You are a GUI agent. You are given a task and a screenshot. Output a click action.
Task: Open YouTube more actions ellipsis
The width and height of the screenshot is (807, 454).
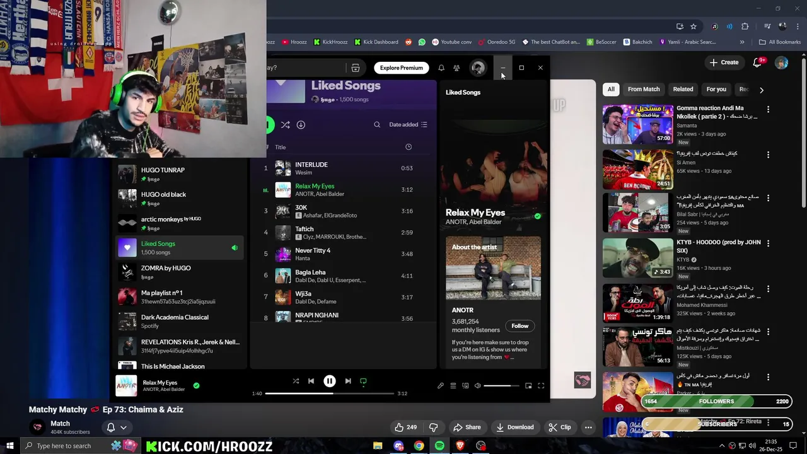(588, 428)
